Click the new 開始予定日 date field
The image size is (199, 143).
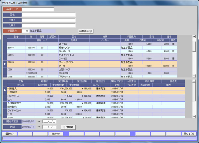click(x=50, y=122)
